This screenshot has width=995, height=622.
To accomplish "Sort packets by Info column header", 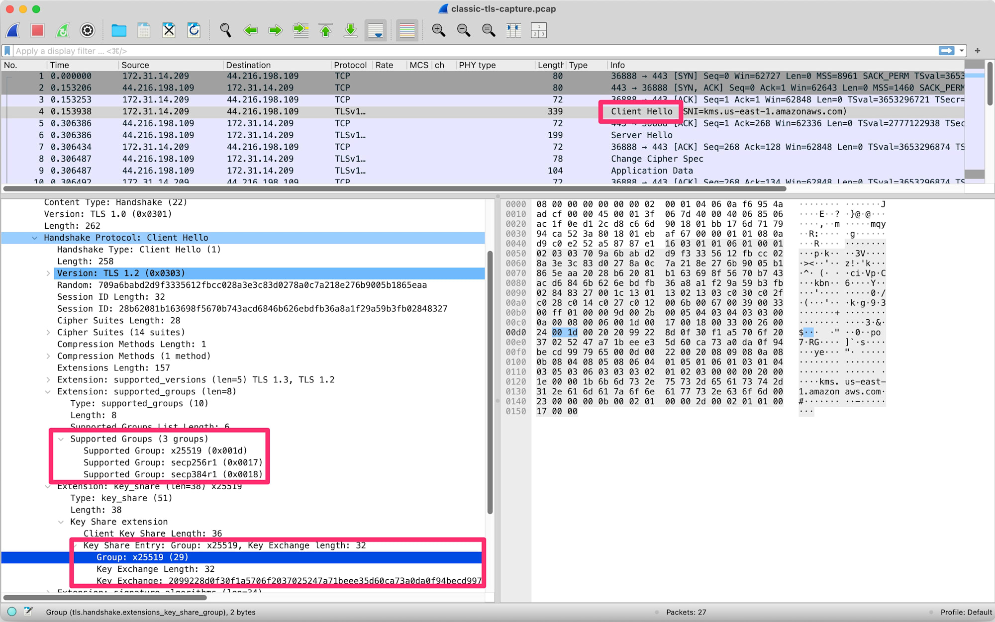I will 786,65.
